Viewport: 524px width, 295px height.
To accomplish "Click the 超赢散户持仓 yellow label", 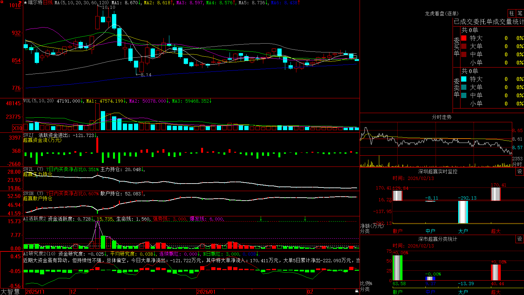I will [38, 198].
